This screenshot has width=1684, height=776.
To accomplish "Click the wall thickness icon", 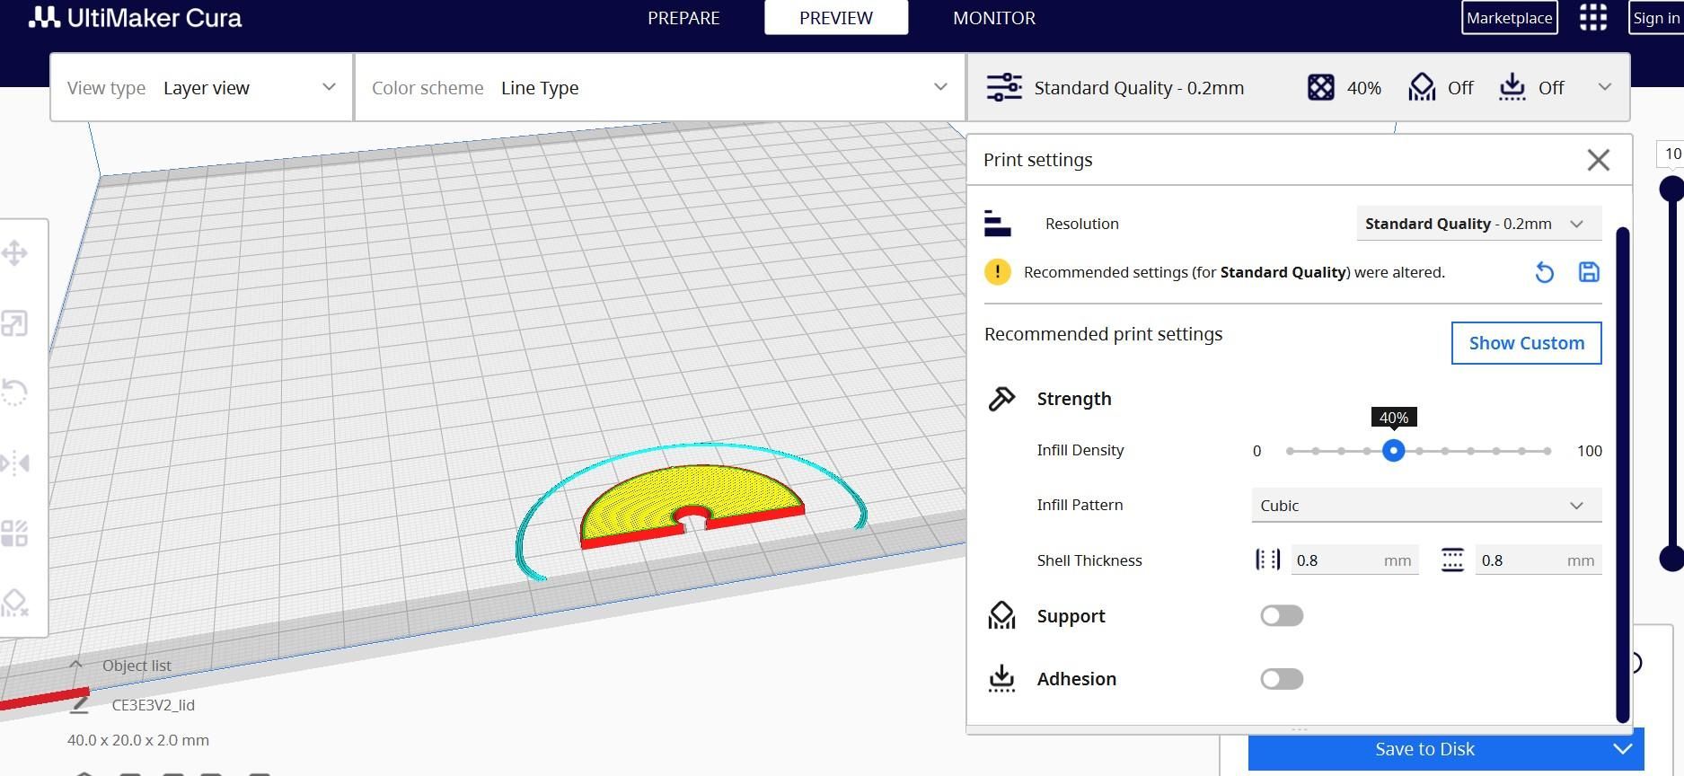I will point(1267,560).
